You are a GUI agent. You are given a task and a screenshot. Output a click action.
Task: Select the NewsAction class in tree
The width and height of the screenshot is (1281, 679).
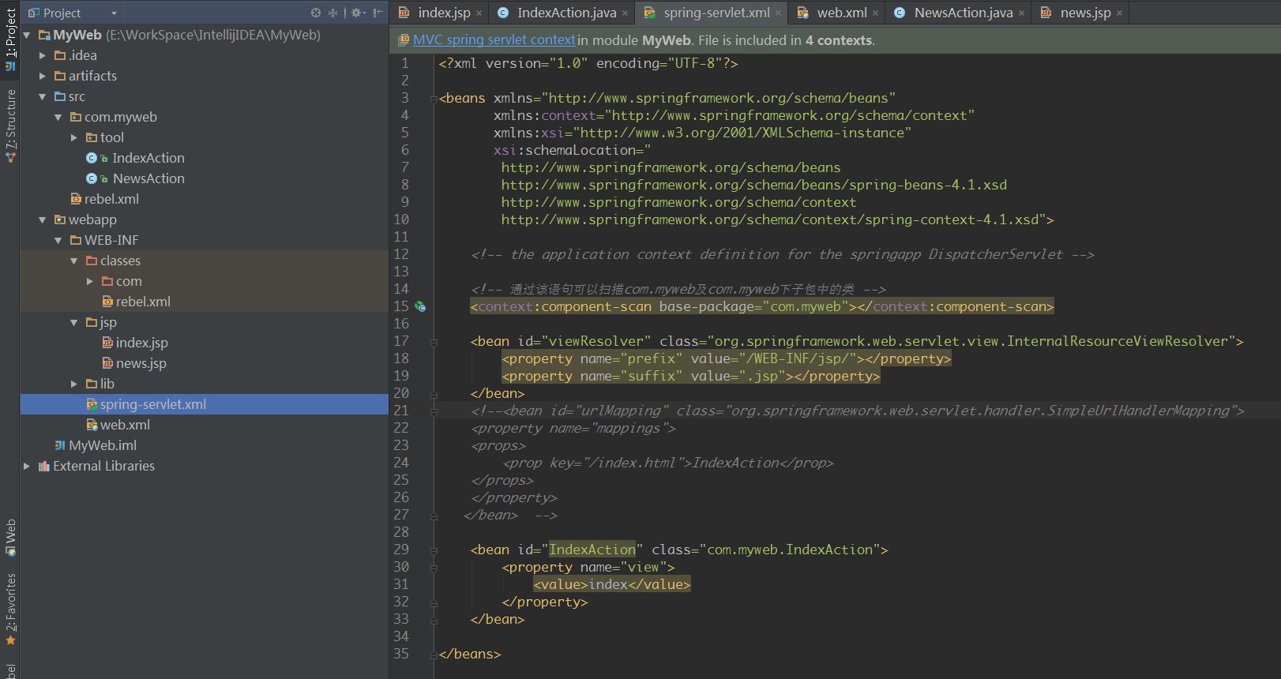(x=148, y=178)
